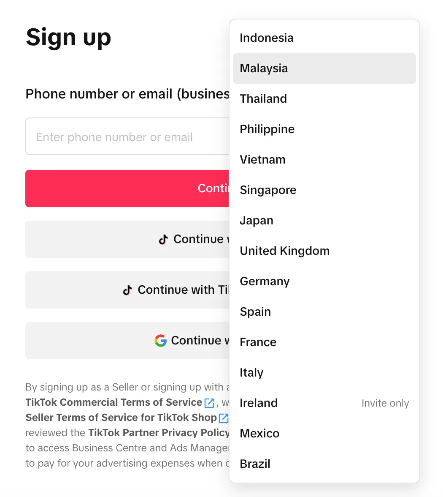Click the Google logo icon
443x497 pixels.
[160, 341]
